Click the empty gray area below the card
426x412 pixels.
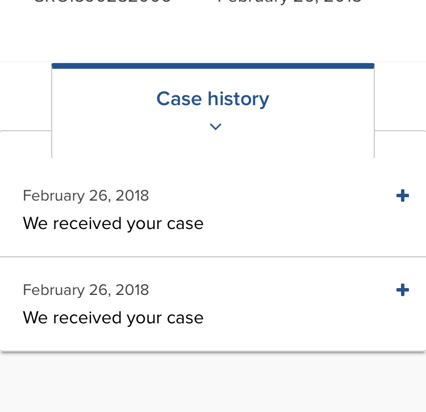213,382
